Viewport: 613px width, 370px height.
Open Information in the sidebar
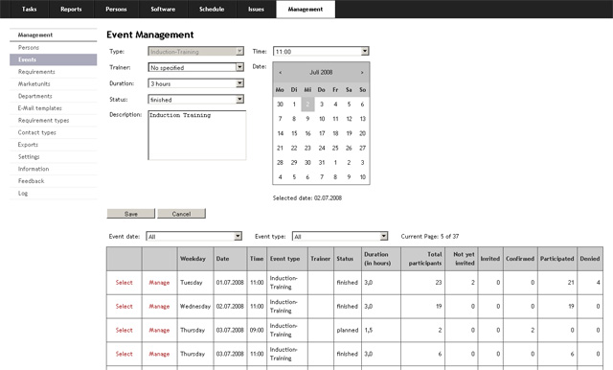[x=54, y=169]
